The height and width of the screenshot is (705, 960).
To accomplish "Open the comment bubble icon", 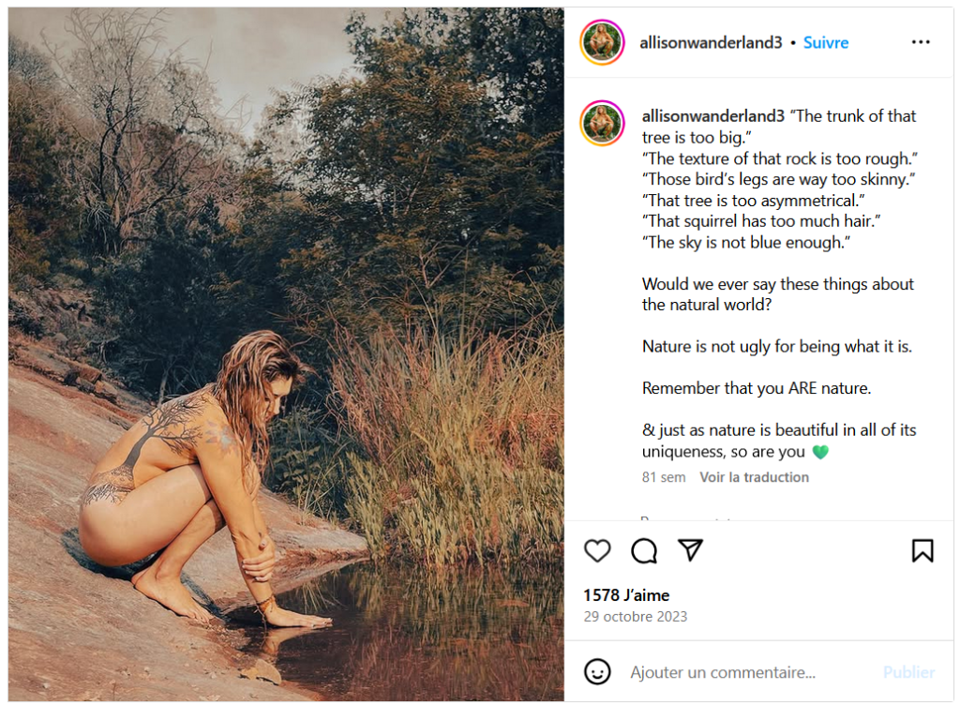I will pyautogui.click(x=644, y=551).
